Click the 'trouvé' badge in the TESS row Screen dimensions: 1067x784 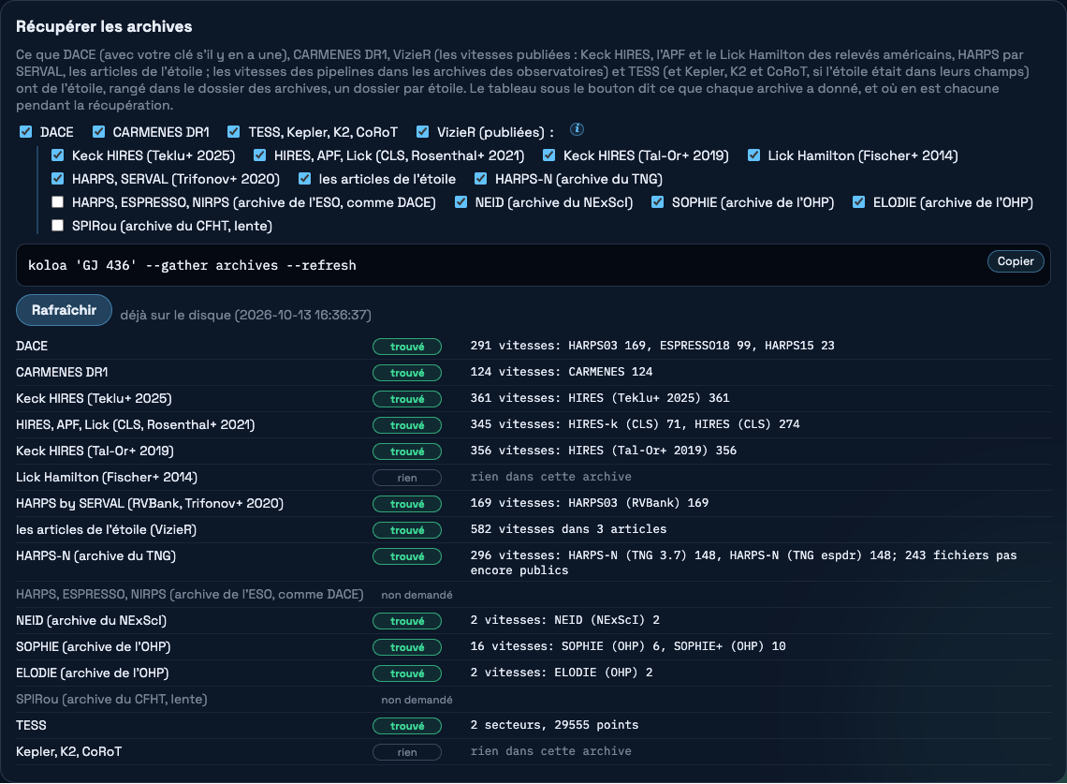tap(407, 726)
